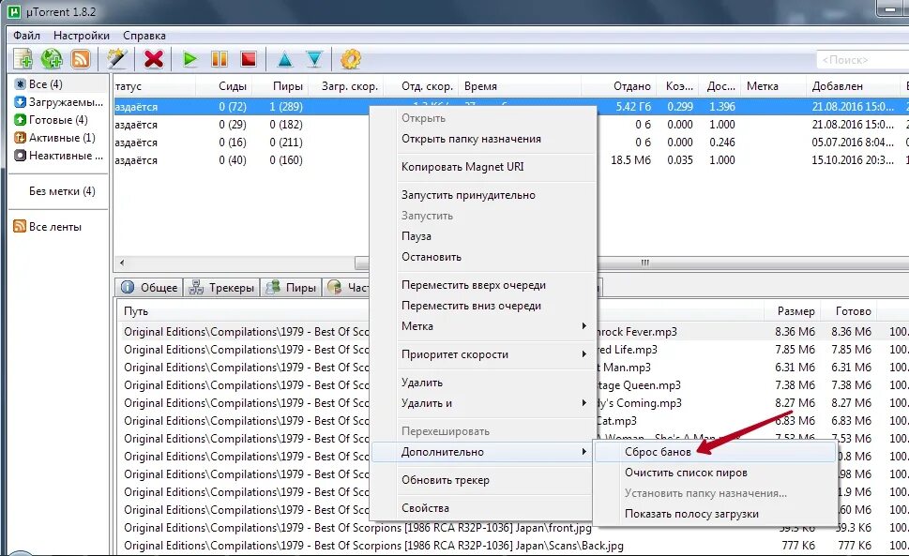Select the file row ending Fever.mp3
Viewport: 909px width, 556px height.
point(514,332)
